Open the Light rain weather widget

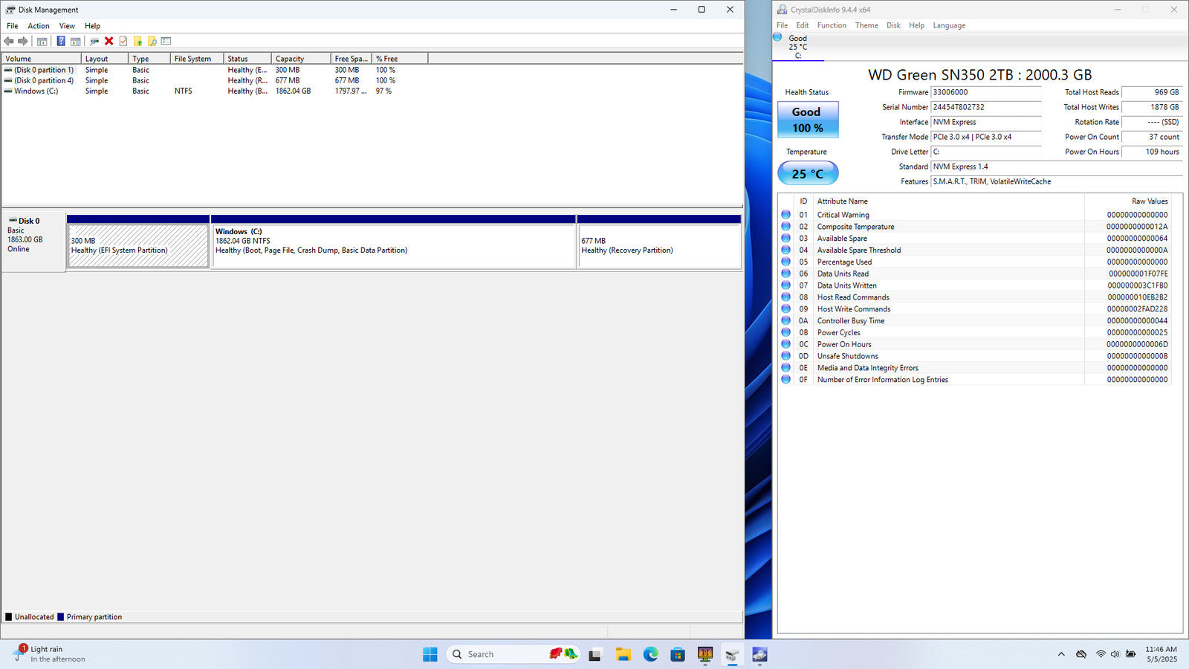[50, 654]
